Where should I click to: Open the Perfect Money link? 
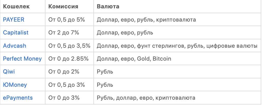[x=22, y=59]
